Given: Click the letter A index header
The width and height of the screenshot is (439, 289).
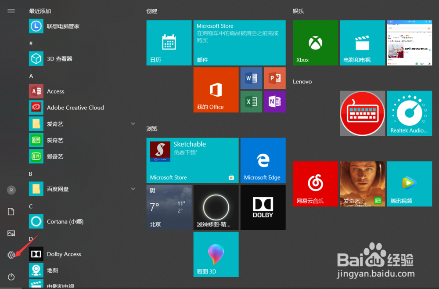Looking at the screenshot, I should [31, 76].
